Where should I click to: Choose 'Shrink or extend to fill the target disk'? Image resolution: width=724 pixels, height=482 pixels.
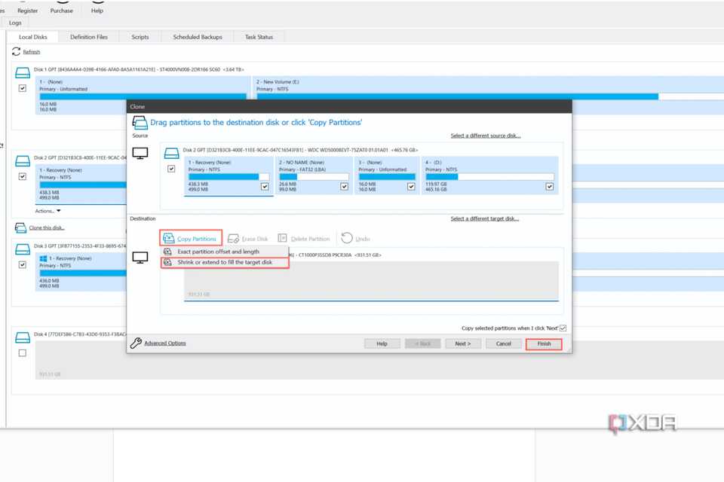pyautogui.click(x=225, y=263)
